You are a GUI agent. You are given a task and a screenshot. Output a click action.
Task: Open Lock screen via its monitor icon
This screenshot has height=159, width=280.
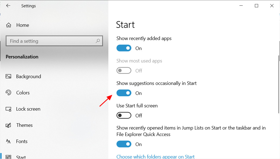(x=8, y=109)
